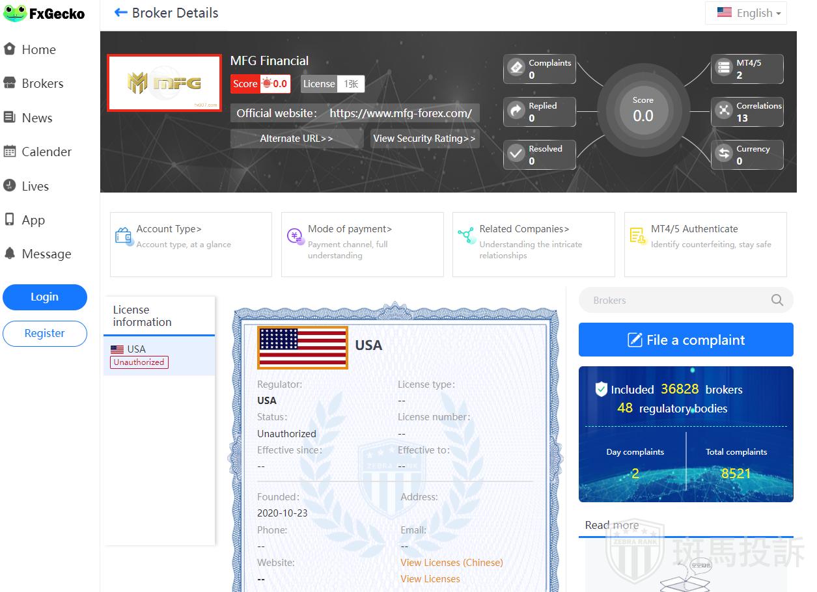Select the USA license tab
817x592 pixels.
[x=159, y=355]
